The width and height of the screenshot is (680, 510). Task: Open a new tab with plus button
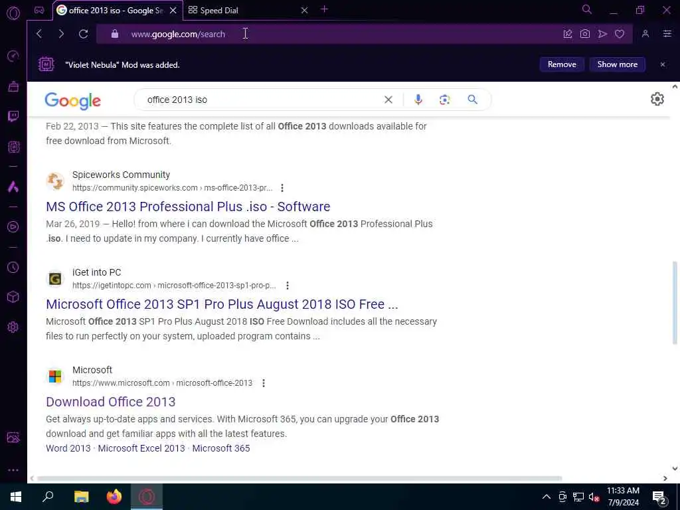pos(324,9)
